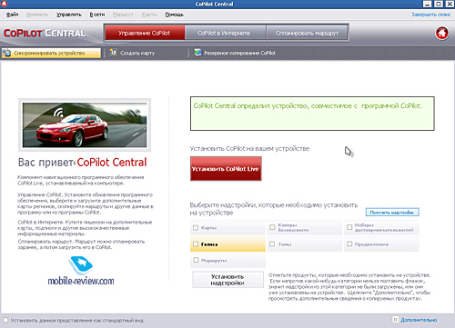The image size is (455, 328).
Task: Click the CoPilot backup icon
Action: 197,53
